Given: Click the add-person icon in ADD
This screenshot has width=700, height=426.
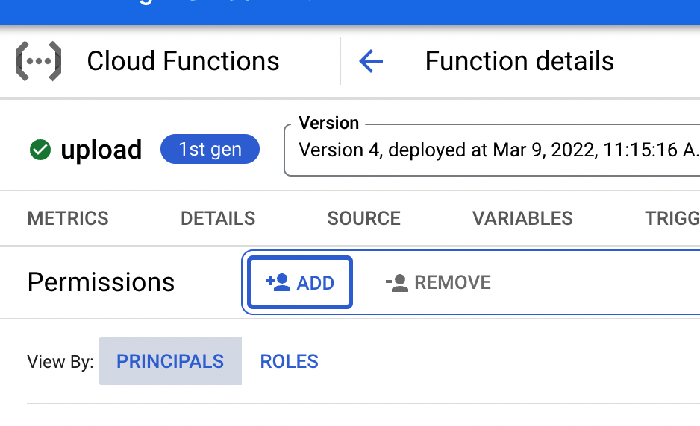Looking at the screenshot, I should click(x=278, y=282).
